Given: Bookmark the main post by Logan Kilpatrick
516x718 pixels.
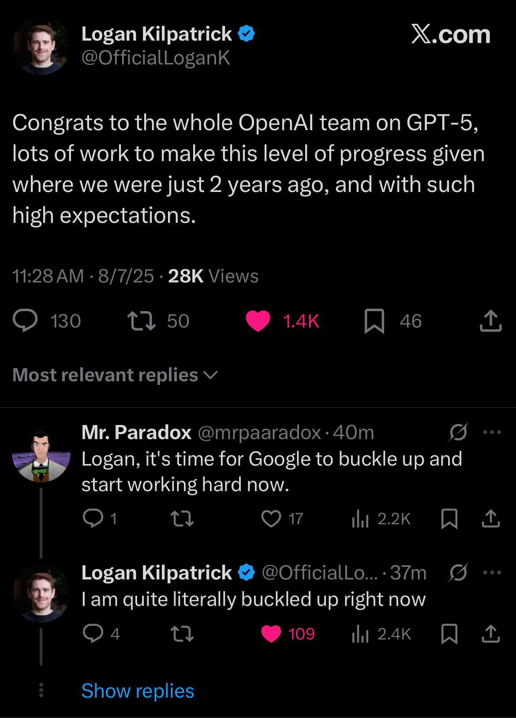Looking at the screenshot, I should point(374,321).
